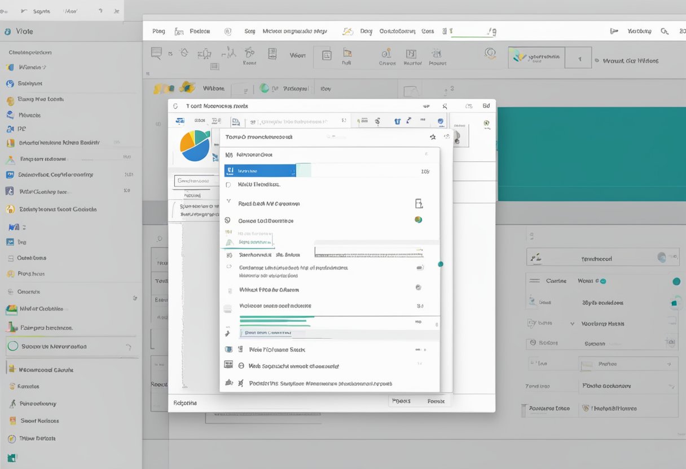Toggle the teal switch on the Sias row
This screenshot has height=469, width=686.
click(674, 303)
